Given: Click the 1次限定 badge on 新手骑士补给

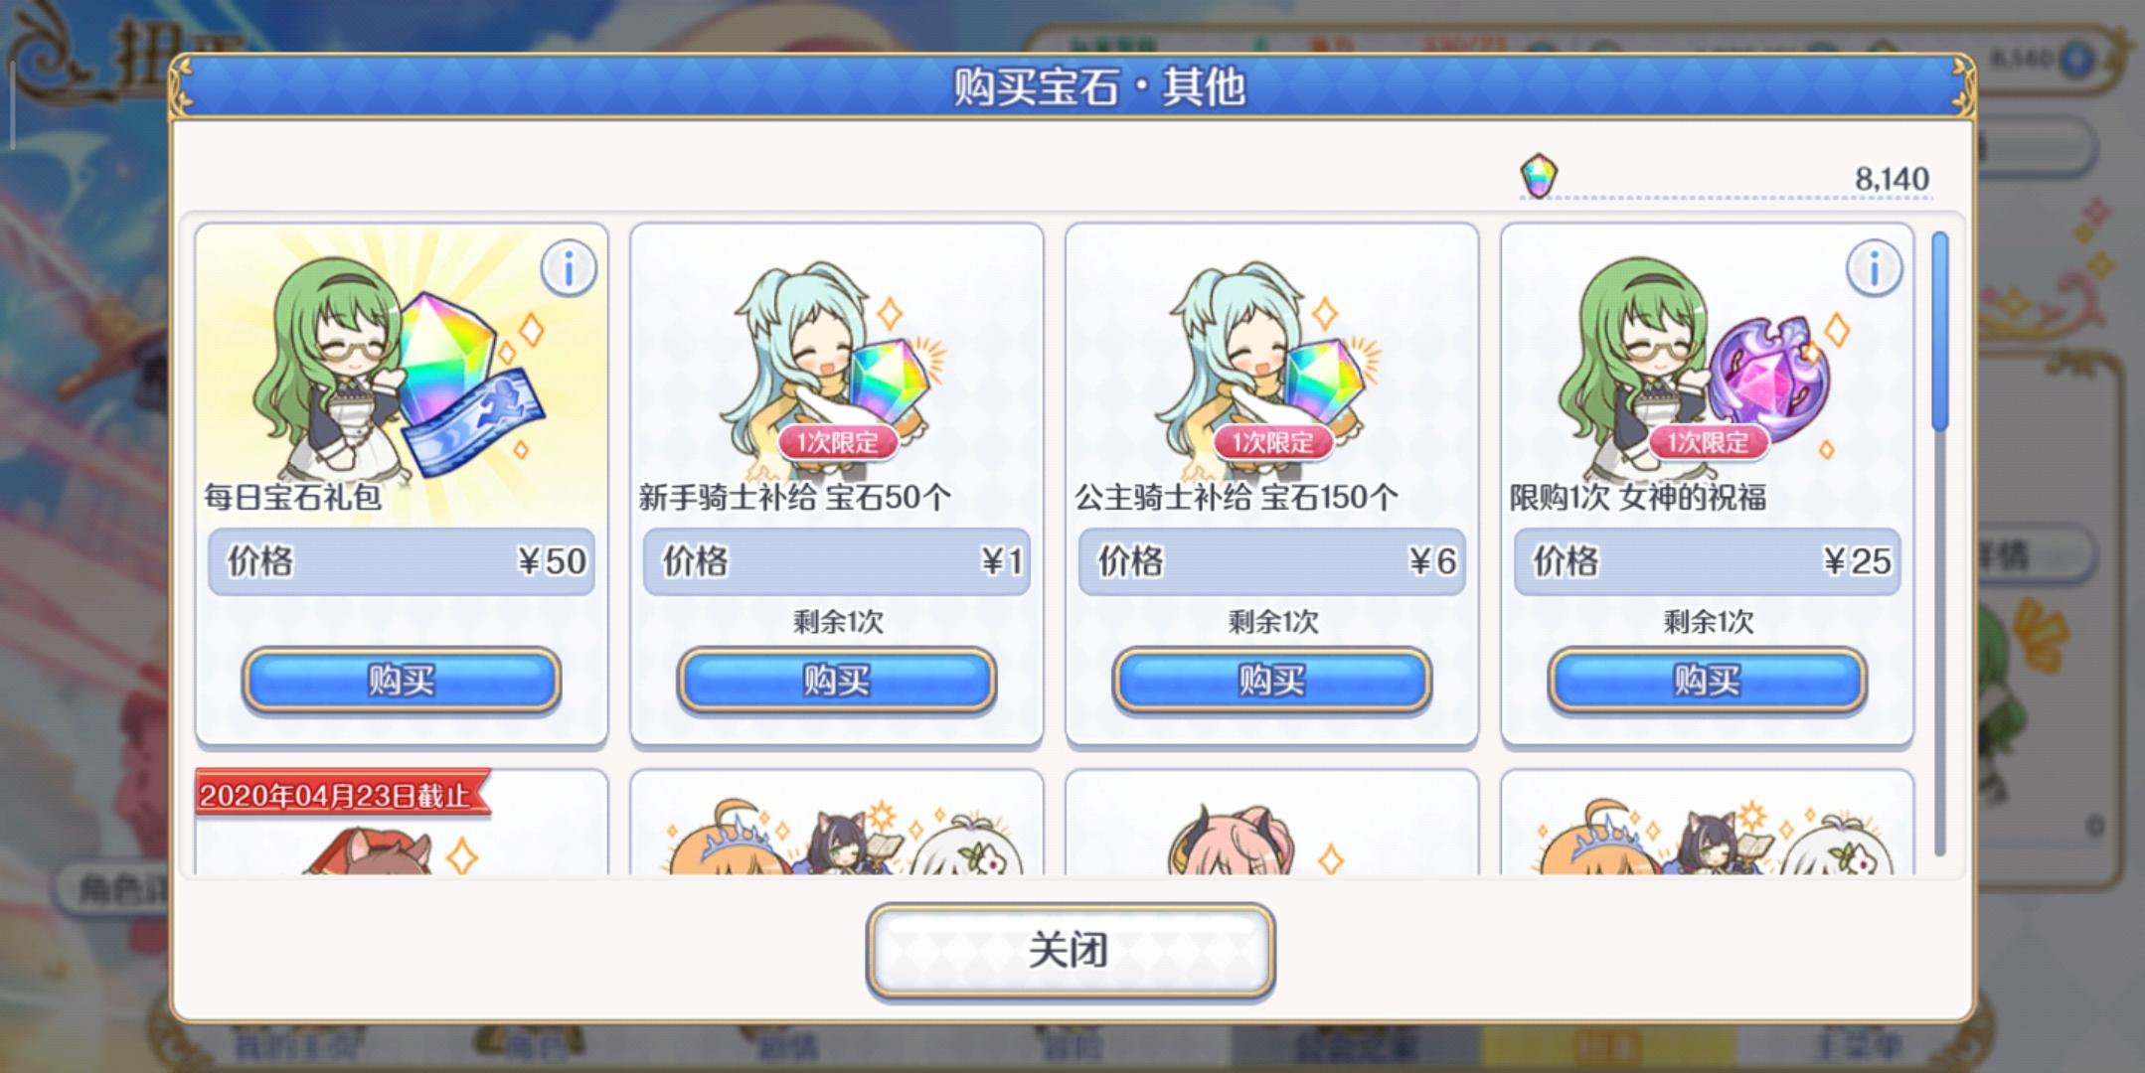Looking at the screenshot, I should coord(837,442).
